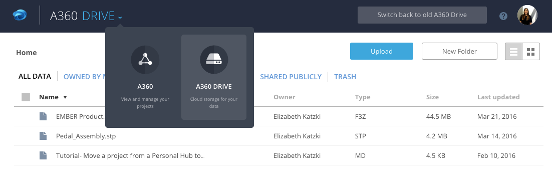This screenshot has height=181, width=552.
Task: Click the Pedal_Assembly.stp file icon
Action: pyautogui.click(x=43, y=136)
